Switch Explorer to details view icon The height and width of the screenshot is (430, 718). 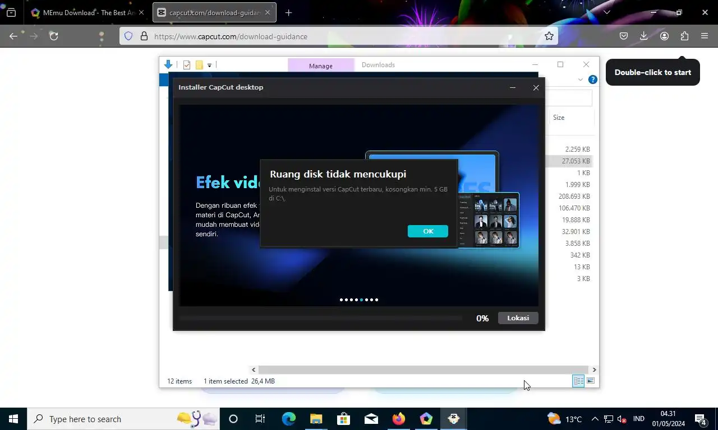point(578,381)
